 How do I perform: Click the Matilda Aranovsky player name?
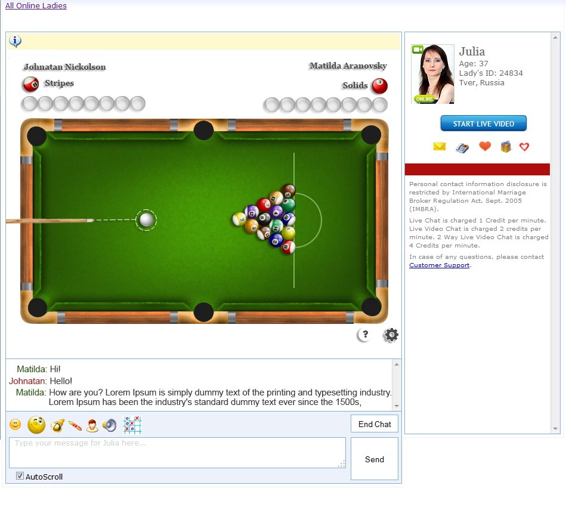[x=348, y=66]
